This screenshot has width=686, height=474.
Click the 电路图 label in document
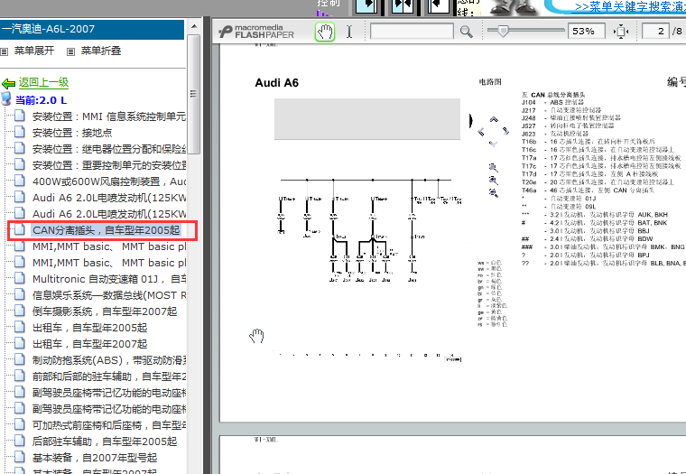tap(490, 82)
